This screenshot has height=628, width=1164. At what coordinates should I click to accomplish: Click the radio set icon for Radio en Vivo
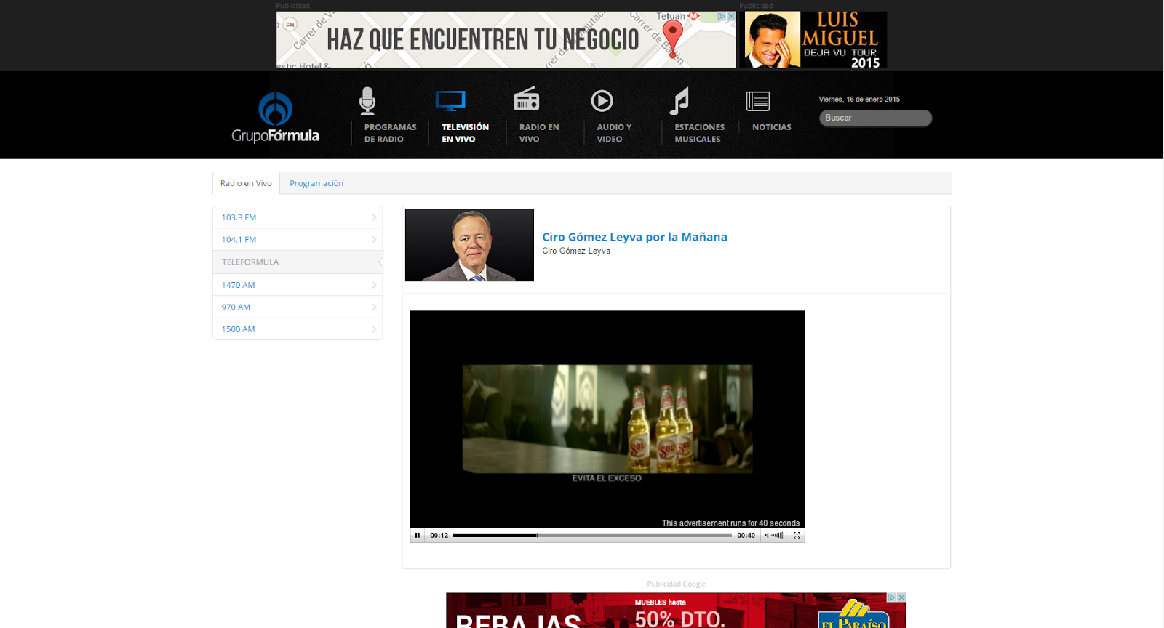[x=527, y=99]
